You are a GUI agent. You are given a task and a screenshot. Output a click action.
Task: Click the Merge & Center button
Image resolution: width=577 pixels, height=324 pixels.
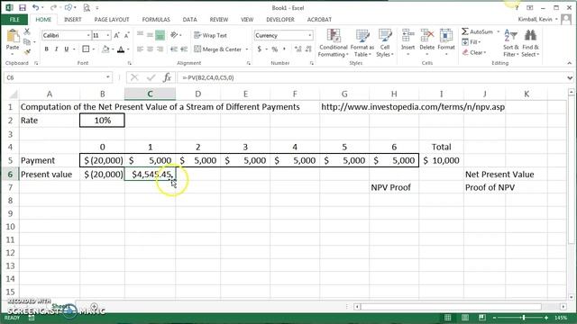pos(218,49)
